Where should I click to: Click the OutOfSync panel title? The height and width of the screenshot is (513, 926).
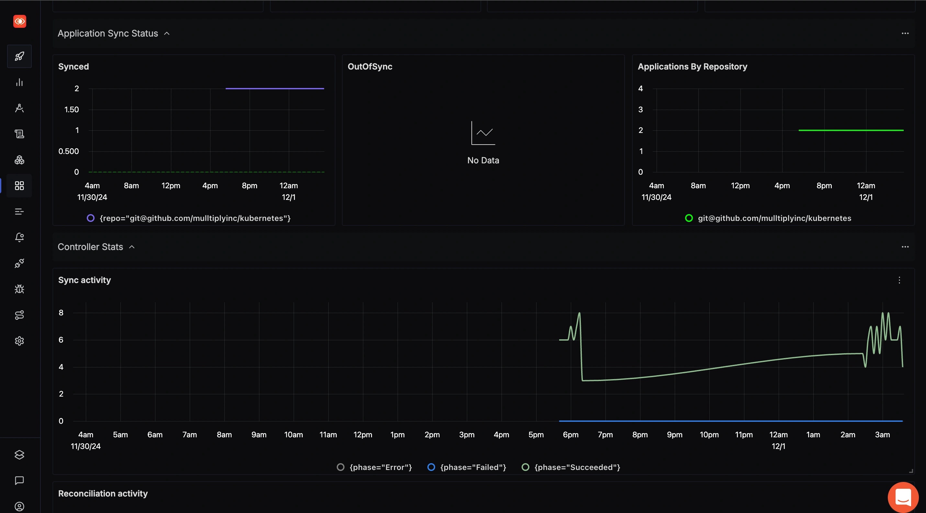click(370, 67)
